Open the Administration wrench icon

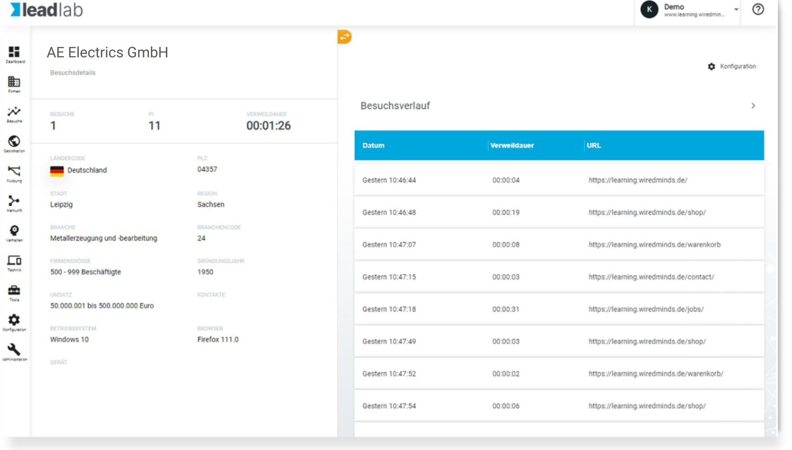(x=14, y=352)
